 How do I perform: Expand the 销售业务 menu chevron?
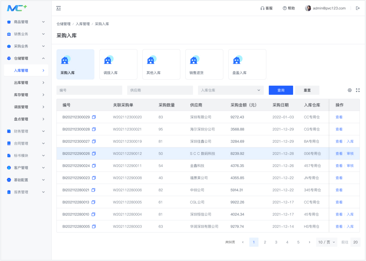(x=43, y=34)
